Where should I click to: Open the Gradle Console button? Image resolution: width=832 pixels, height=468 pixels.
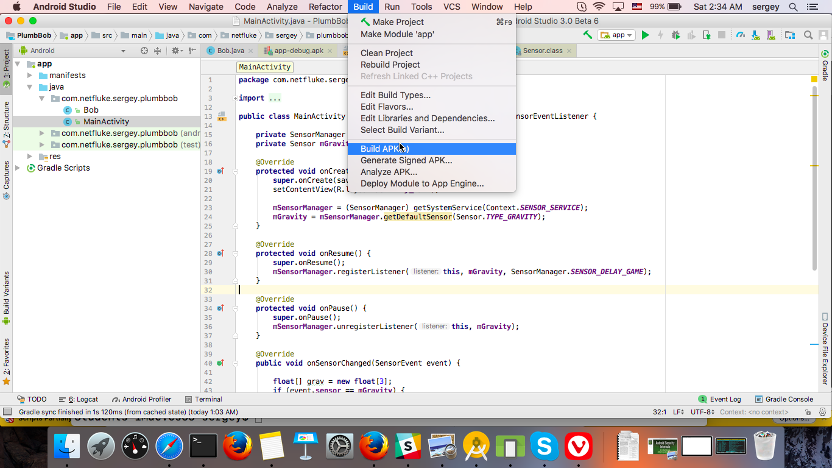pos(784,399)
